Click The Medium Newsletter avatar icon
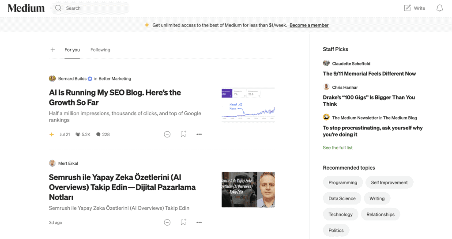The image size is (452, 239). pos(326,117)
